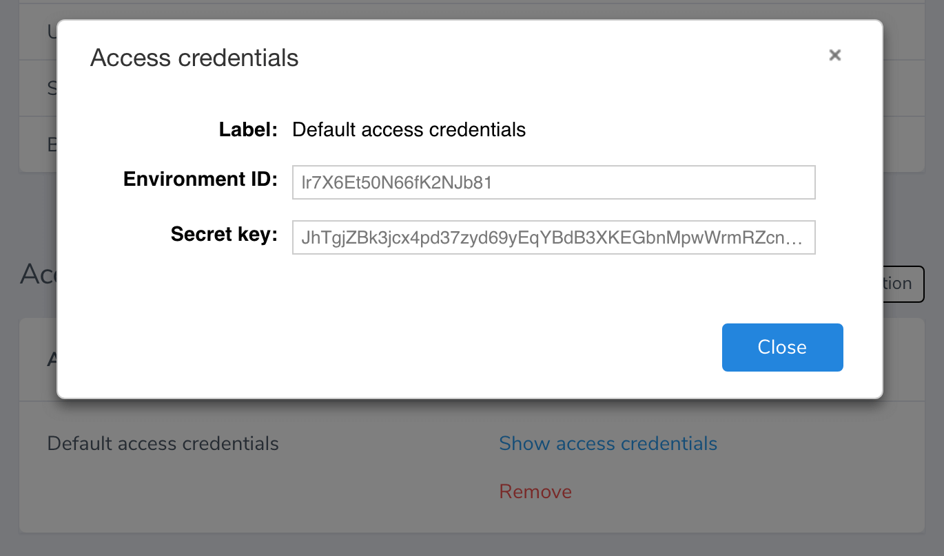Screen dimensions: 944x556
Task: Focus the Secret key input field
Action: coord(553,237)
